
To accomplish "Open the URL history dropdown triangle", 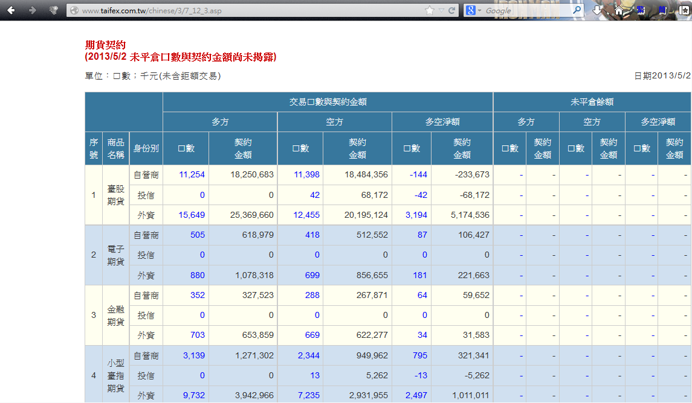I will click(441, 11).
